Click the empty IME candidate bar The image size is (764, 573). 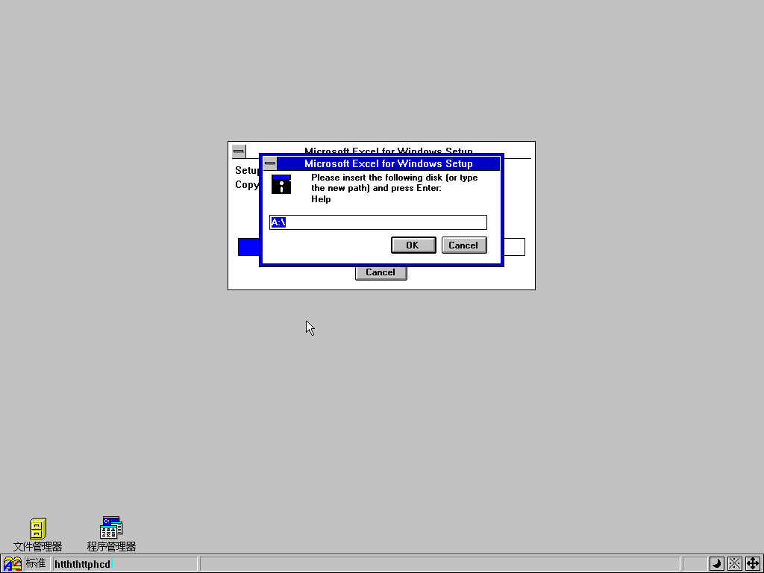click(440, 564)
